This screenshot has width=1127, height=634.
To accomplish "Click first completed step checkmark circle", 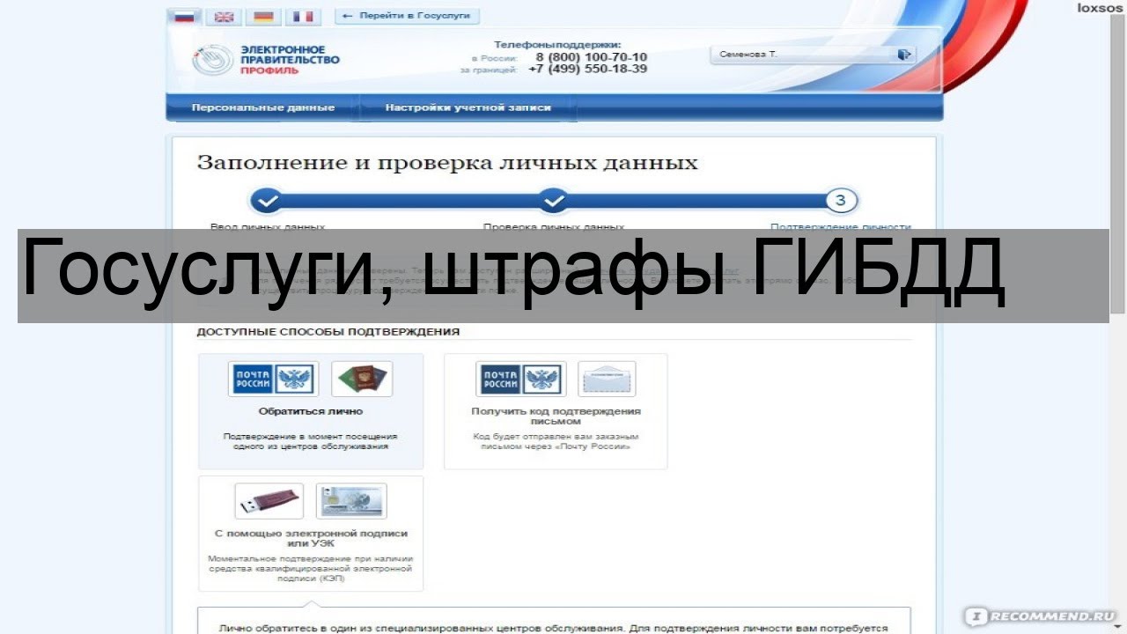I will coord(268,201).
